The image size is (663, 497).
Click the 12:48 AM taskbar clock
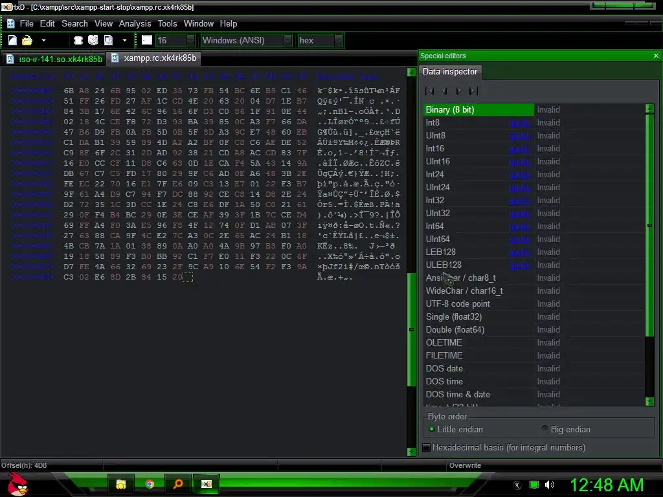[607, 485]
